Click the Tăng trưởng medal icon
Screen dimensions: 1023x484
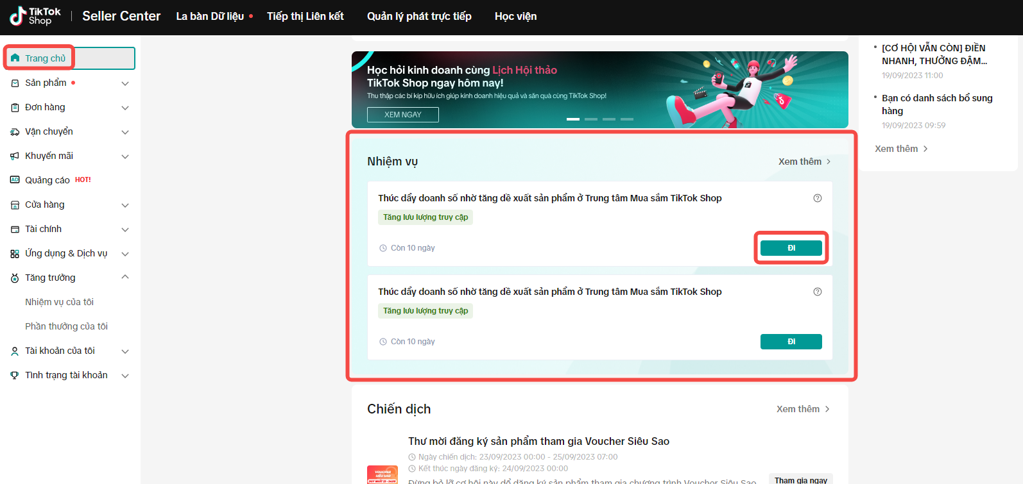click(x=15, y=278)
